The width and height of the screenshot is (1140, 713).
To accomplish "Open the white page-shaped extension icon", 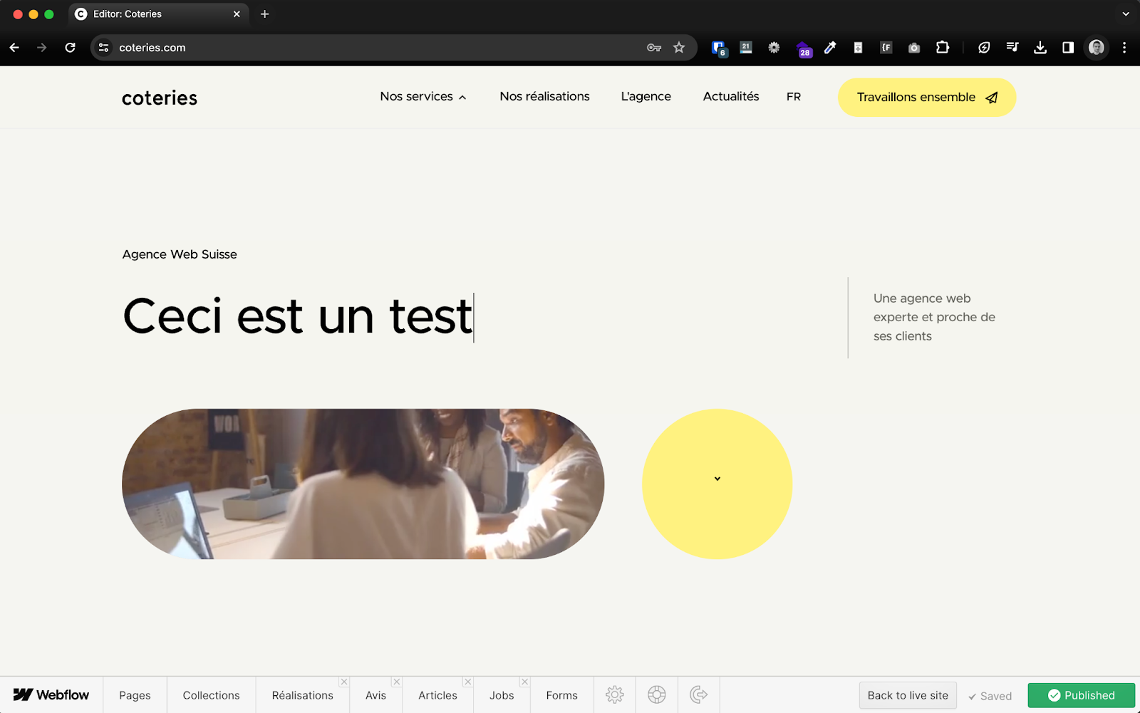I will (x=858, y=48).
